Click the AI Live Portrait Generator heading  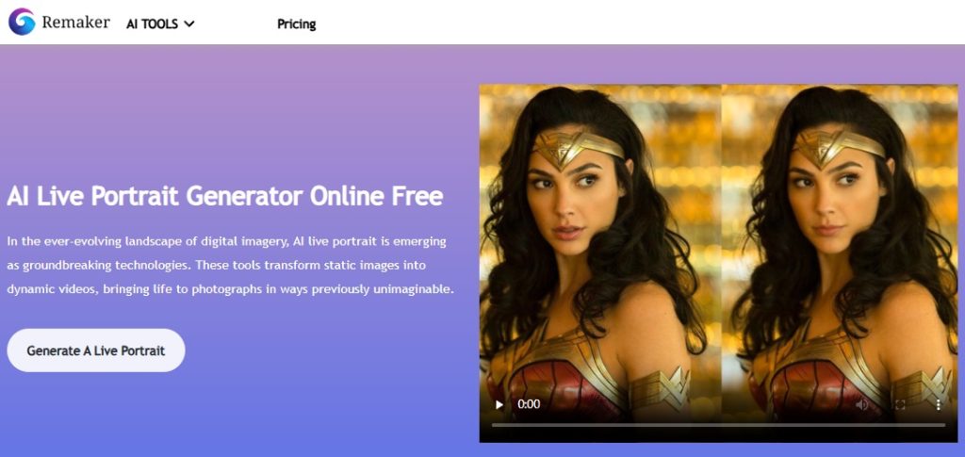click(x=224, y=197)
